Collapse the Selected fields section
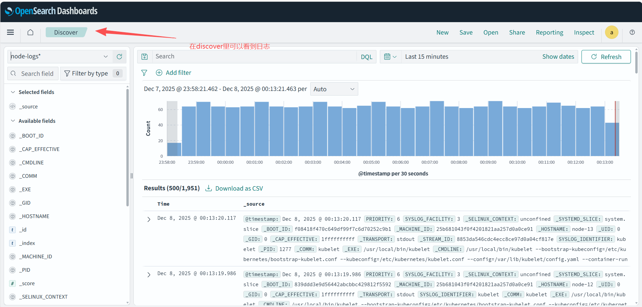The image size is (642, 307). click(13, 92)
